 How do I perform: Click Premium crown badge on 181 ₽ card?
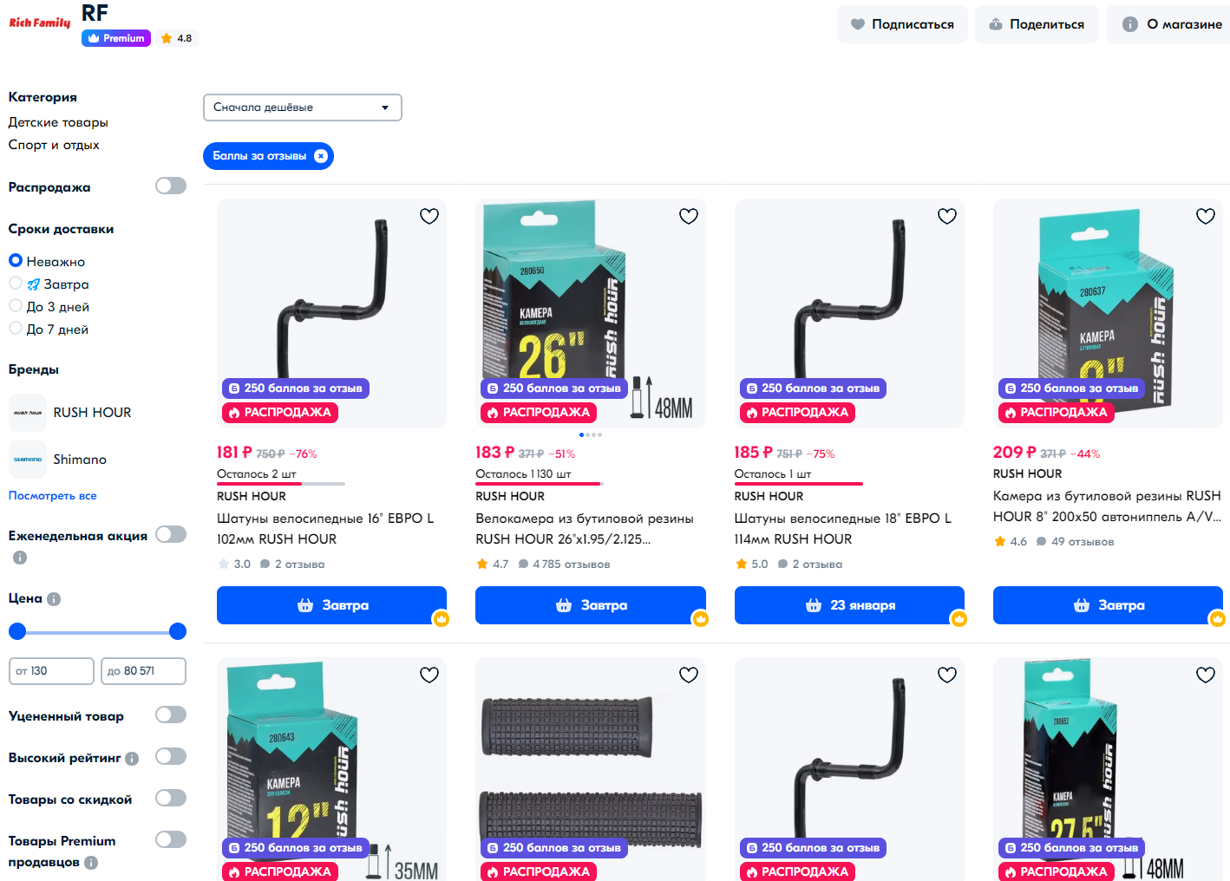point(442,619)
